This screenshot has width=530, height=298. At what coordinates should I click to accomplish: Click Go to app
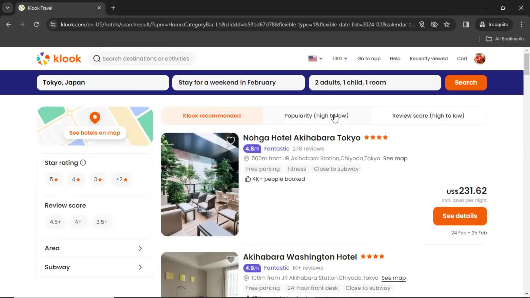click(x=369, y=58)
